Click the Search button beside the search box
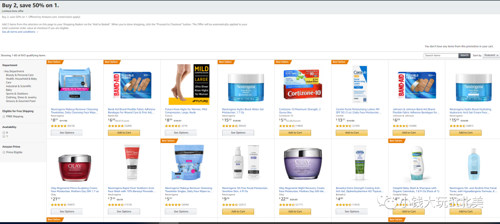The width and height of the screenshot is (500, 224). point(464,55)
